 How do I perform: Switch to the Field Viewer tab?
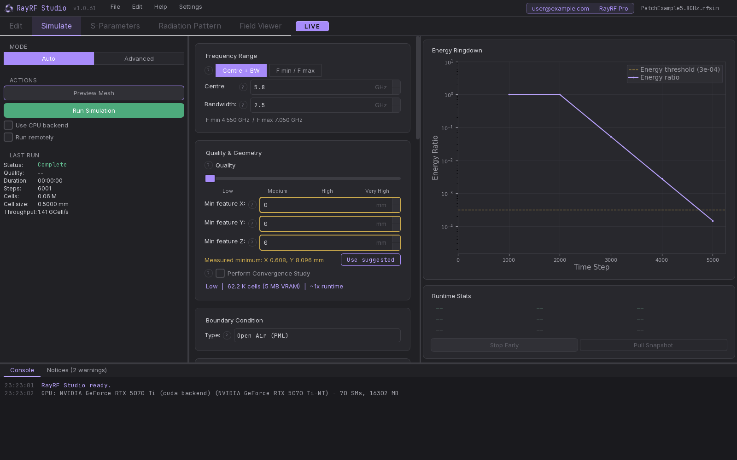[x=260, y=26]
